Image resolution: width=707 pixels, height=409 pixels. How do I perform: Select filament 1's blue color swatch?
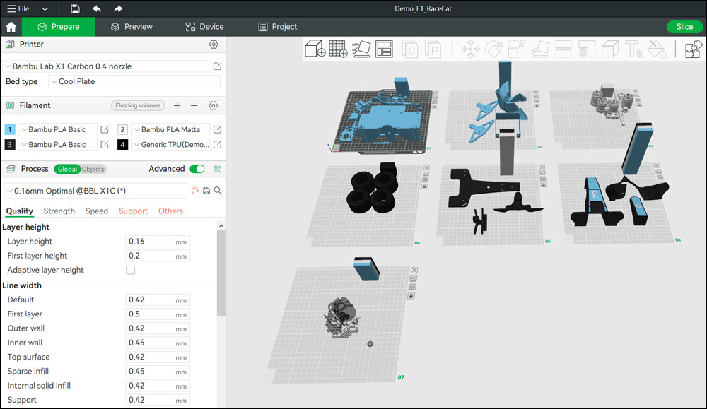(x=9, y=129)
